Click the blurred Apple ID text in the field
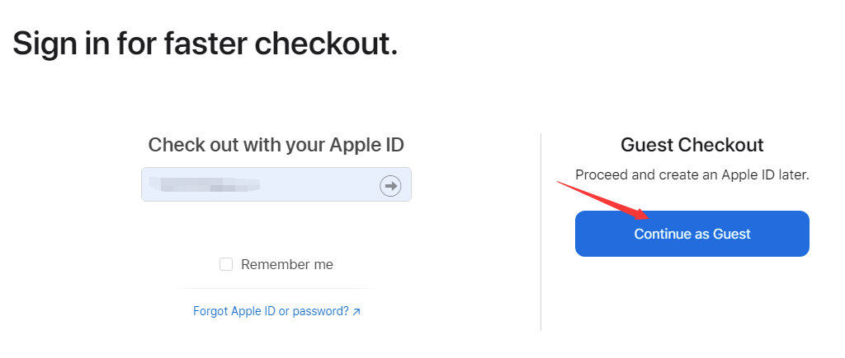 210,184
